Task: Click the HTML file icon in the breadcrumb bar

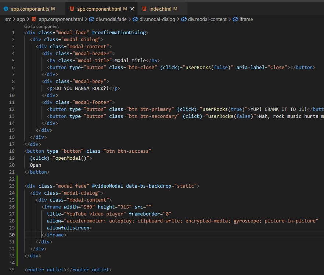Action: [x=33, y=19]
